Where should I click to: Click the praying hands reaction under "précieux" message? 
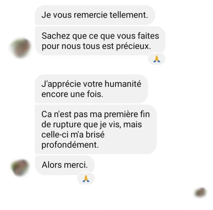157,59
